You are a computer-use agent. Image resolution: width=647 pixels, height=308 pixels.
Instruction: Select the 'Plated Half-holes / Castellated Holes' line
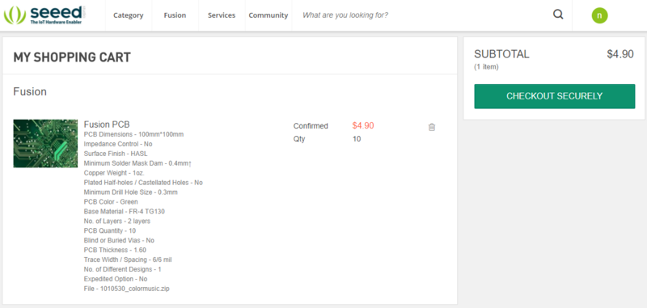[143, 183]
